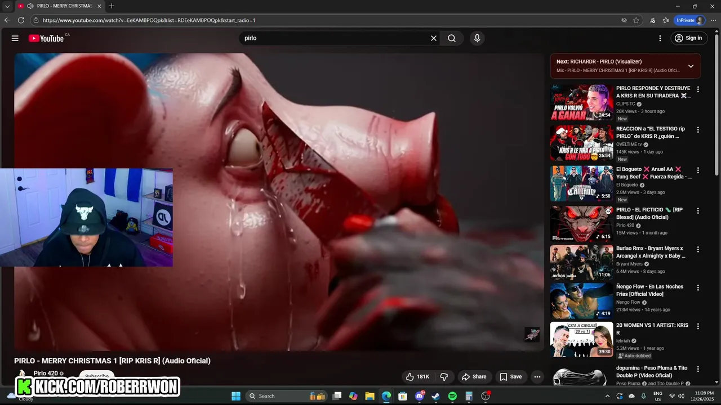The height and width of the screenshot is (405, 721).
Task: Save video to a playlist
Action: coord(511,377)
